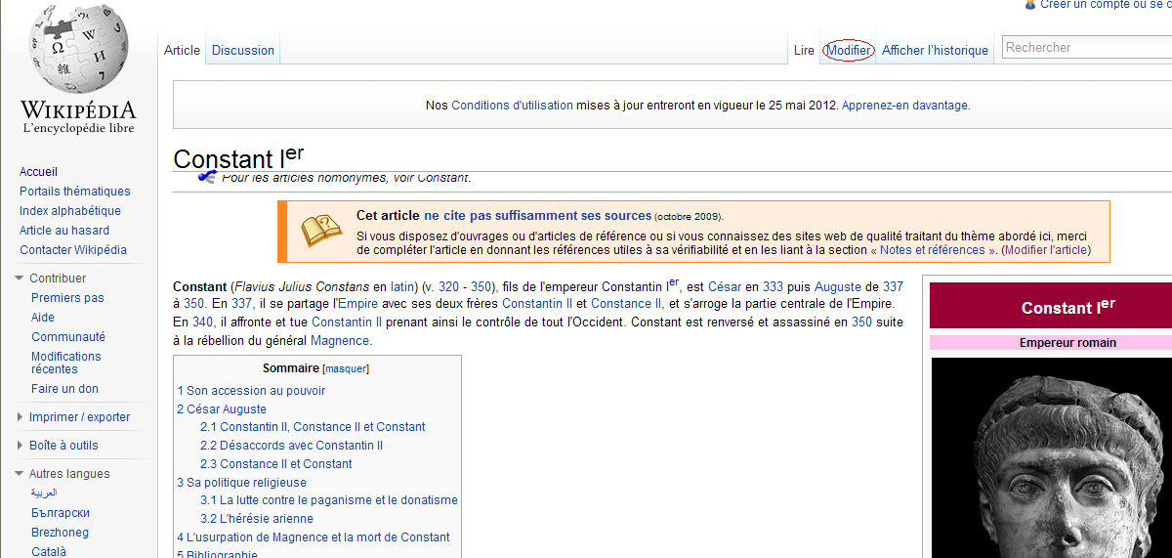Click the disambiguation icon beside 'Pour les articles homonymes'
1172x558 pixels.
207,177
